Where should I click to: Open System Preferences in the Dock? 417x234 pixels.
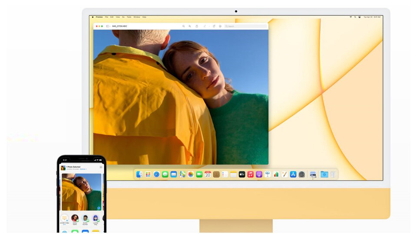point(301,174)
